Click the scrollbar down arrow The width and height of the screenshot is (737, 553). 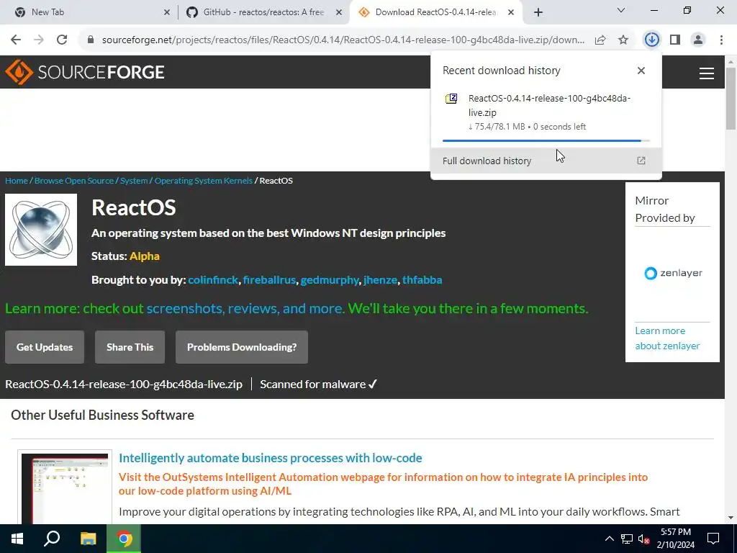click(x=731, y=518)
